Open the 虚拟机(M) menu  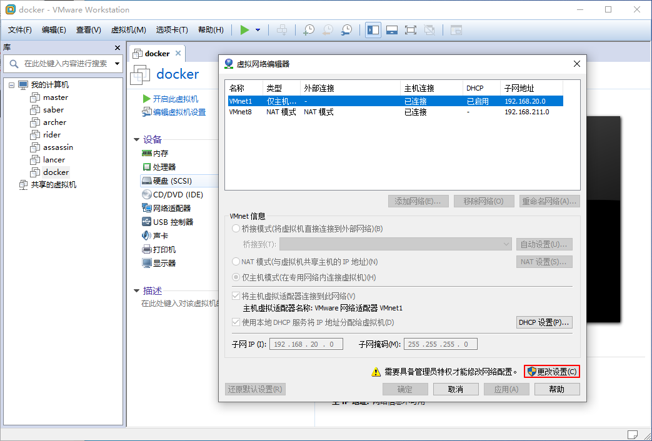(x=128, y=29)
